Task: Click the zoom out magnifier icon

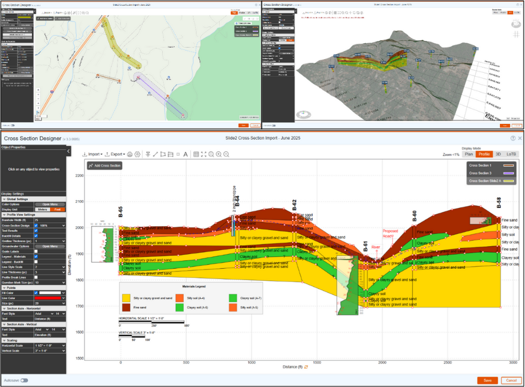Action: point(226,155)
